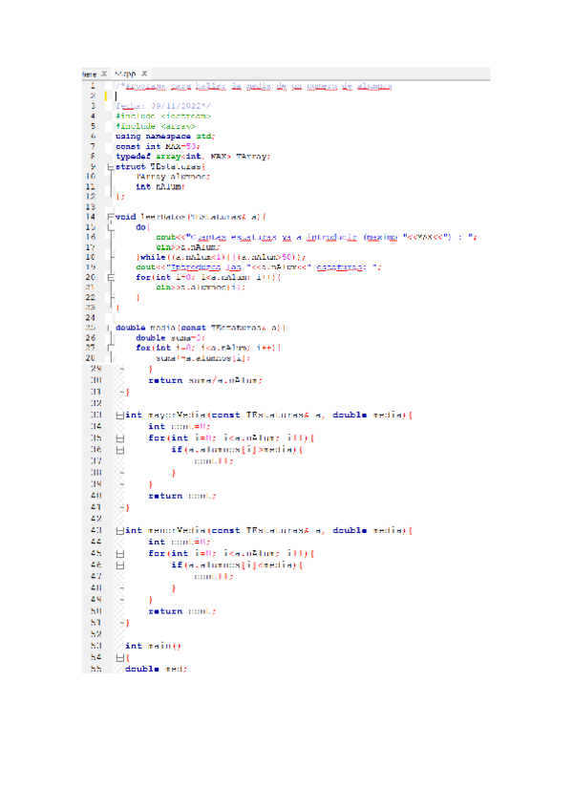This screenshot has height=810, width=573.
Task: Click the 'double suma=0;' line
Action: pos(171,338)
